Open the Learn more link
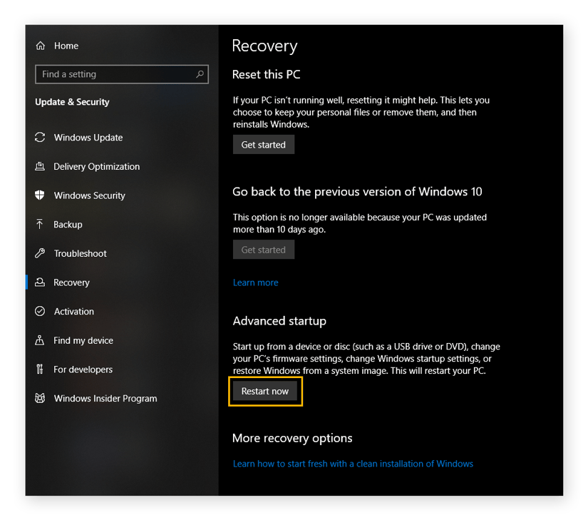Screen dimensions: 588x520 [255, 282]
